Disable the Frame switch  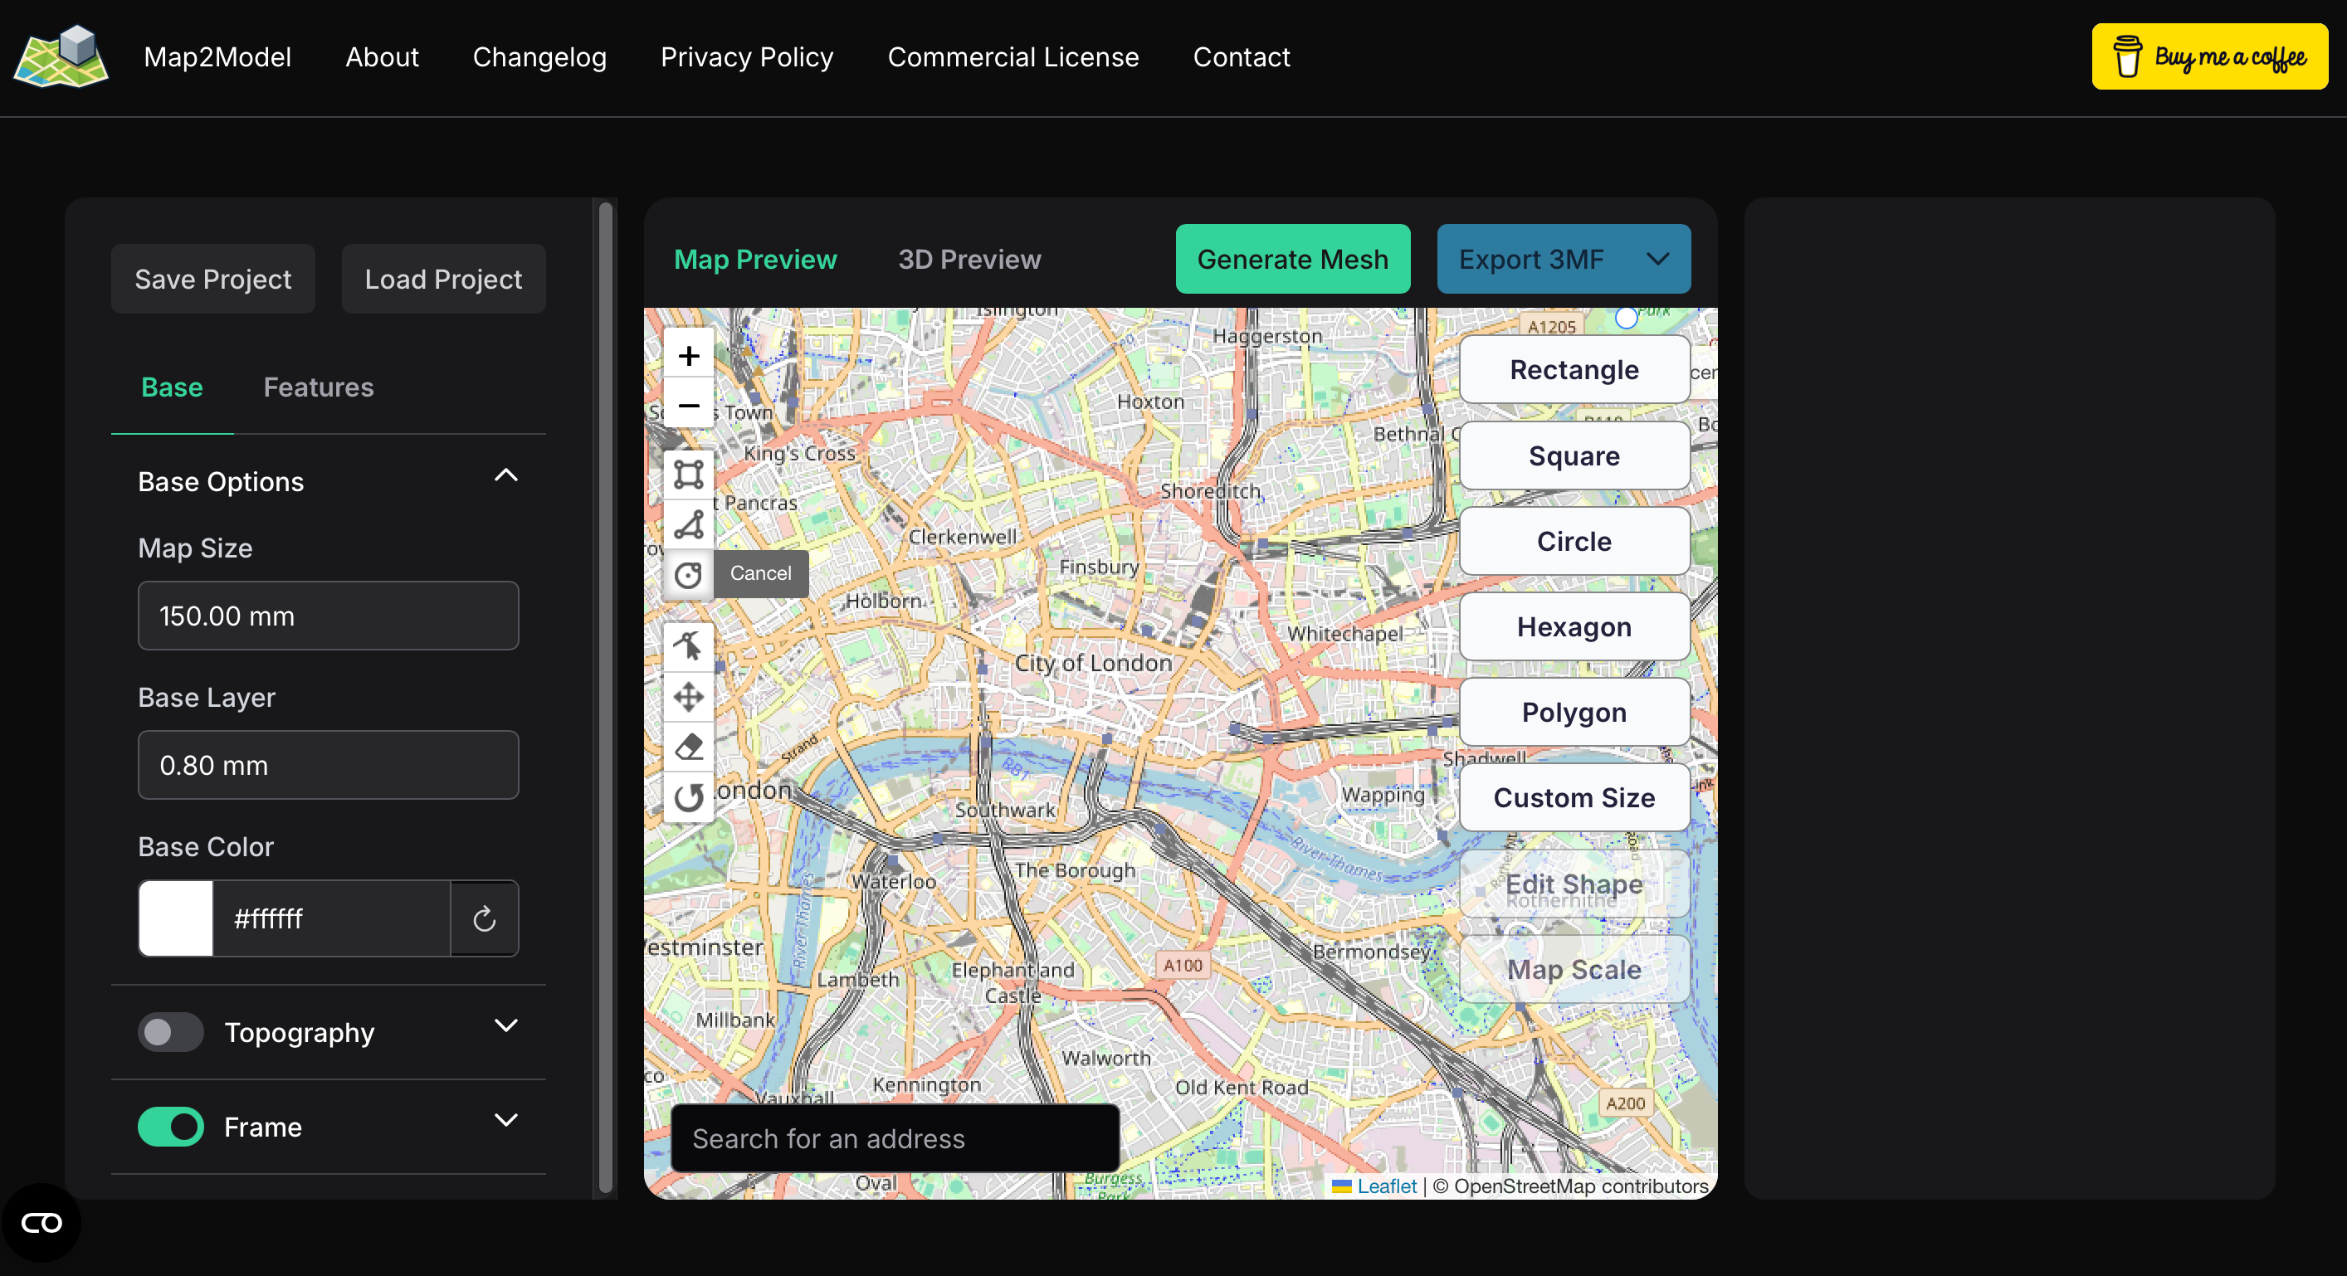(170, 1127)
